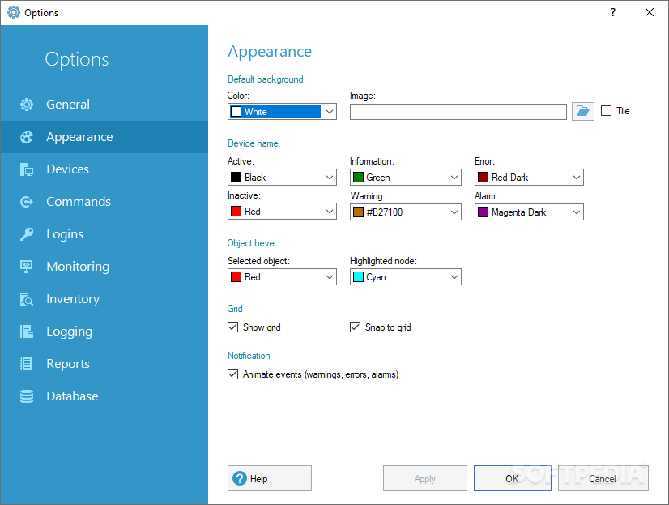Uncheck Animate events notification
The width and height of the screenshot is (669, 505).
[x=233, y=374]
